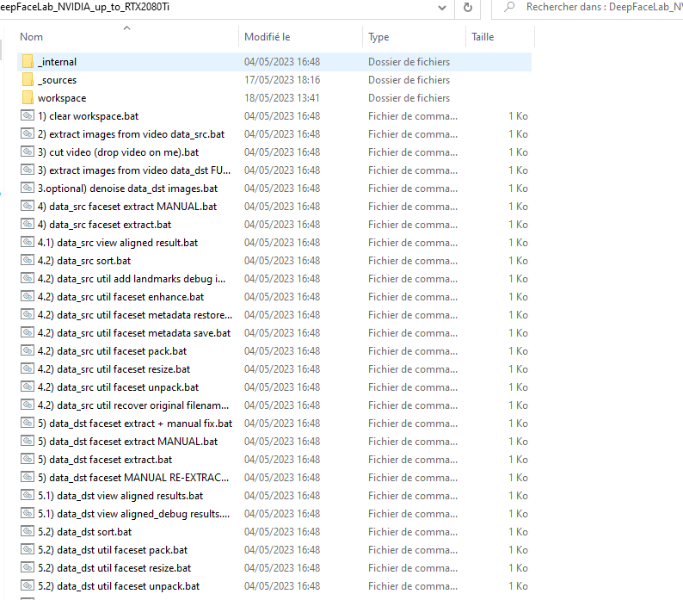Click the icon of 5) data_dst faceset extract.bat
Screen dimensions: 683x600
[x=28, y=459]
